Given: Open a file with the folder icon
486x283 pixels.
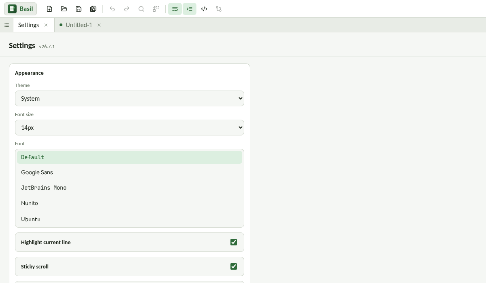Looking at the screenshot, I should point(64,9).
